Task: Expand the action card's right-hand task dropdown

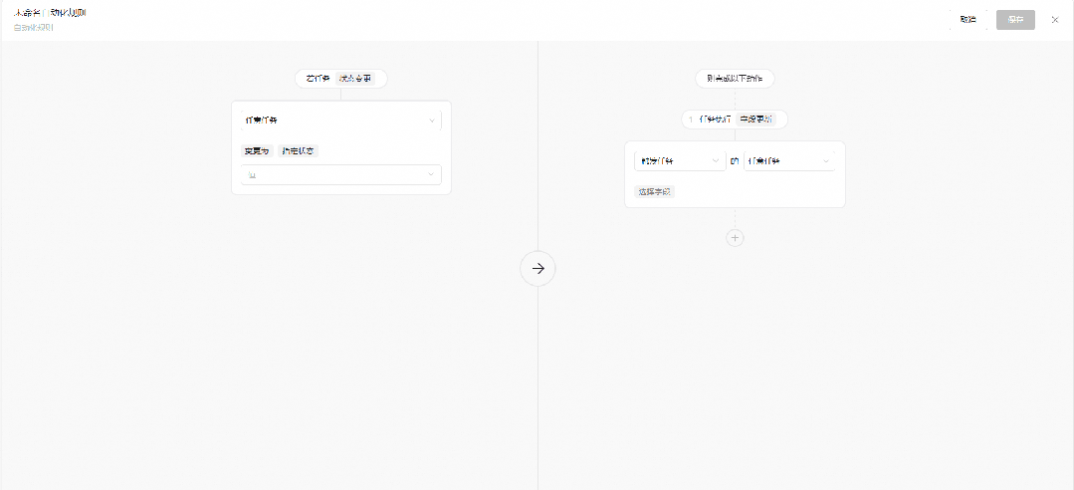Action: pos(788,160)
